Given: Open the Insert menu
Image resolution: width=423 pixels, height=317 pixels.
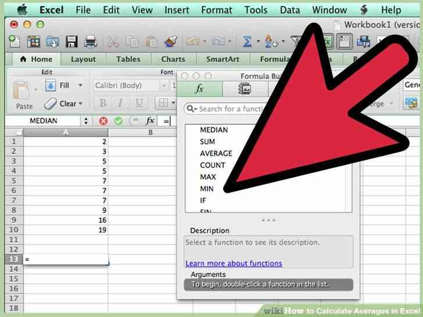Looking at the screenshot, I should pos(177,10).
